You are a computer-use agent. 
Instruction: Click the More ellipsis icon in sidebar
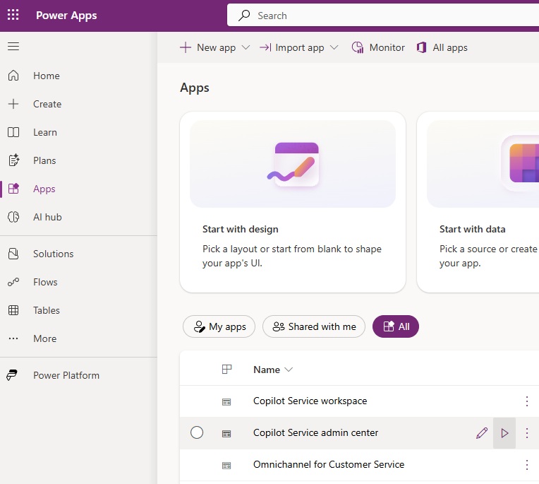click(x=13, y=338)
